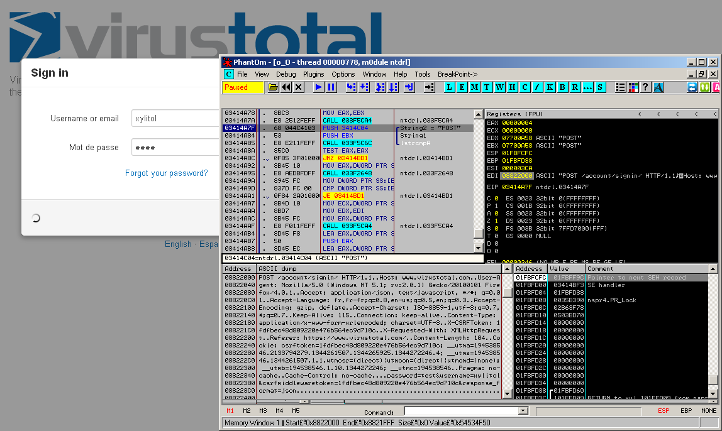Open a file with the folder toolbar icon
Image resolution: width=722 pixels, height=431 pixels.
(273, 87)
